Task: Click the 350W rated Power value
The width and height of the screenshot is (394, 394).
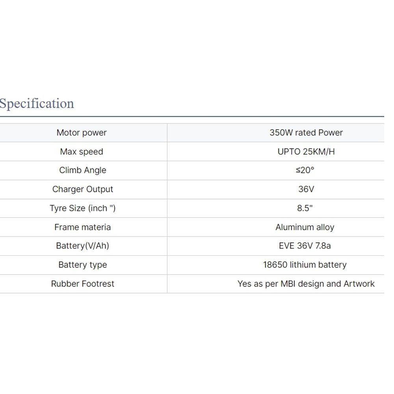Action: point(306,133)
